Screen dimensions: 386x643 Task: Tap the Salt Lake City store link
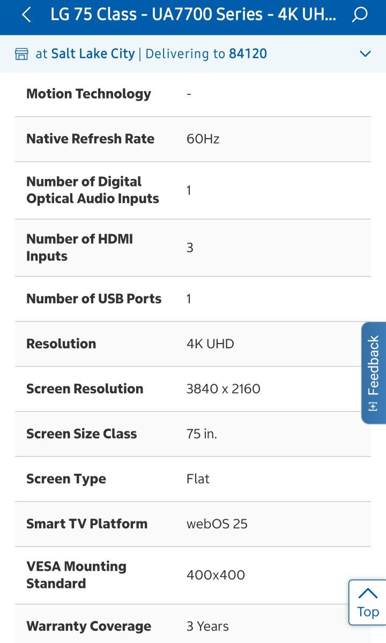[x=93, y=54]
